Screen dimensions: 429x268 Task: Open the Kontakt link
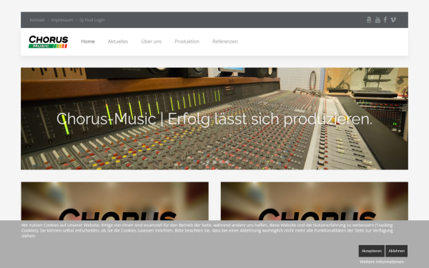point(37,20)
